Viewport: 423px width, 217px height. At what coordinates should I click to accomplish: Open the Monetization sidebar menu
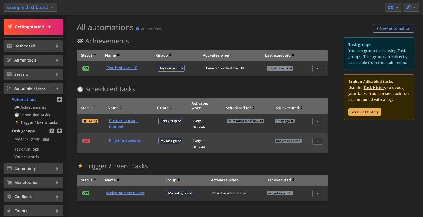27,182
